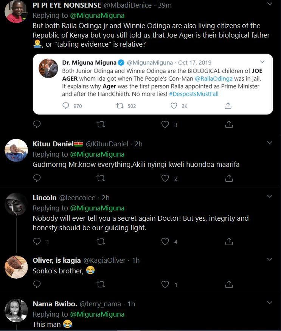Like the quoted Miguna Miguna tweet
This screenshot has height=331, width=281.
click(174, 106)
